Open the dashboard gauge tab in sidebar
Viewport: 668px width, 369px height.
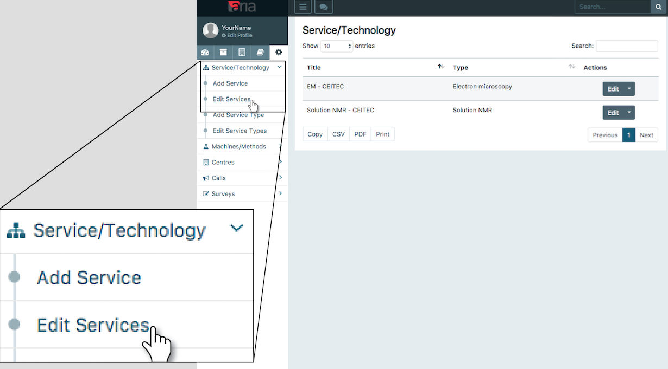coord(205,53)
